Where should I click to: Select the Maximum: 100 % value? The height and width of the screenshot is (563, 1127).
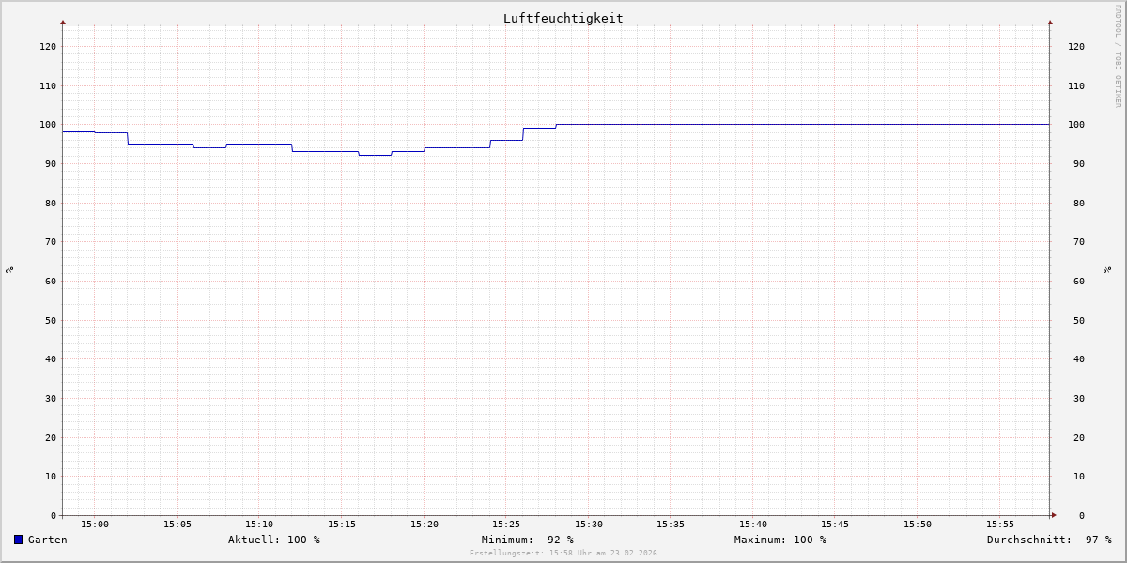pos(780,540)
